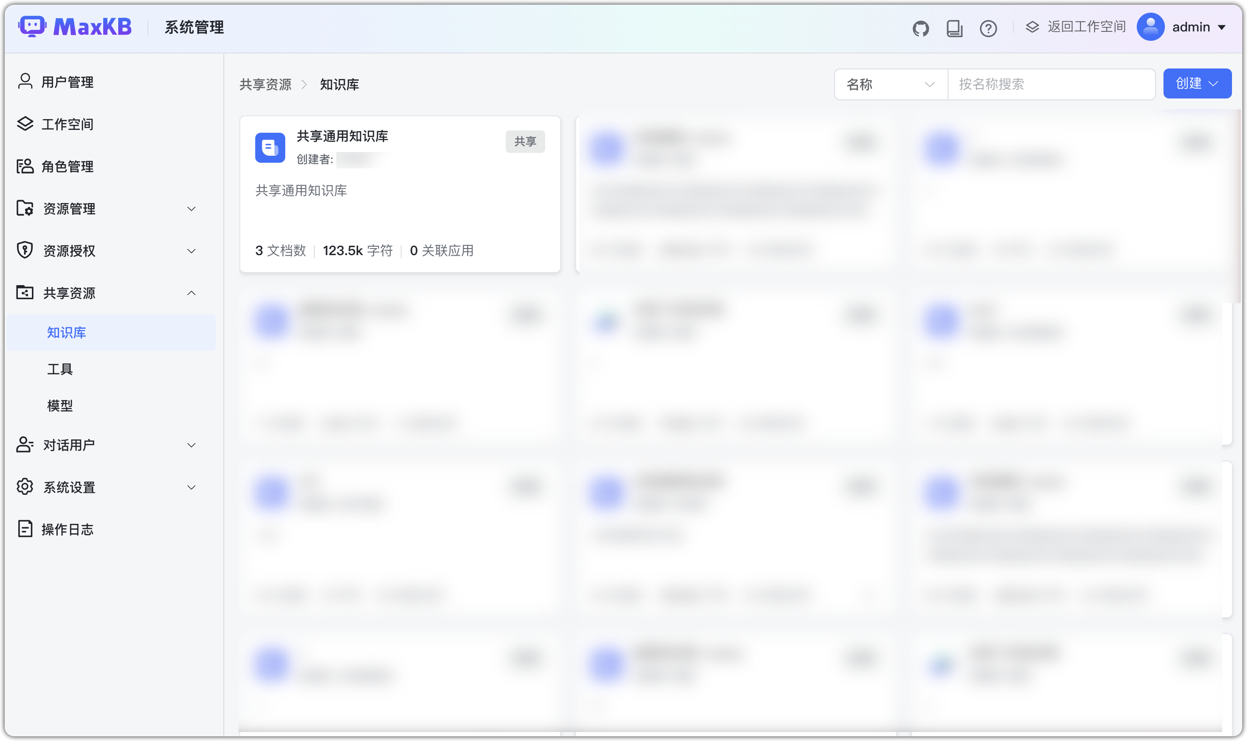The height and width of the screenshot is (741, 1247).
Task: Click the help question mark icon
Action: point(988,29)
